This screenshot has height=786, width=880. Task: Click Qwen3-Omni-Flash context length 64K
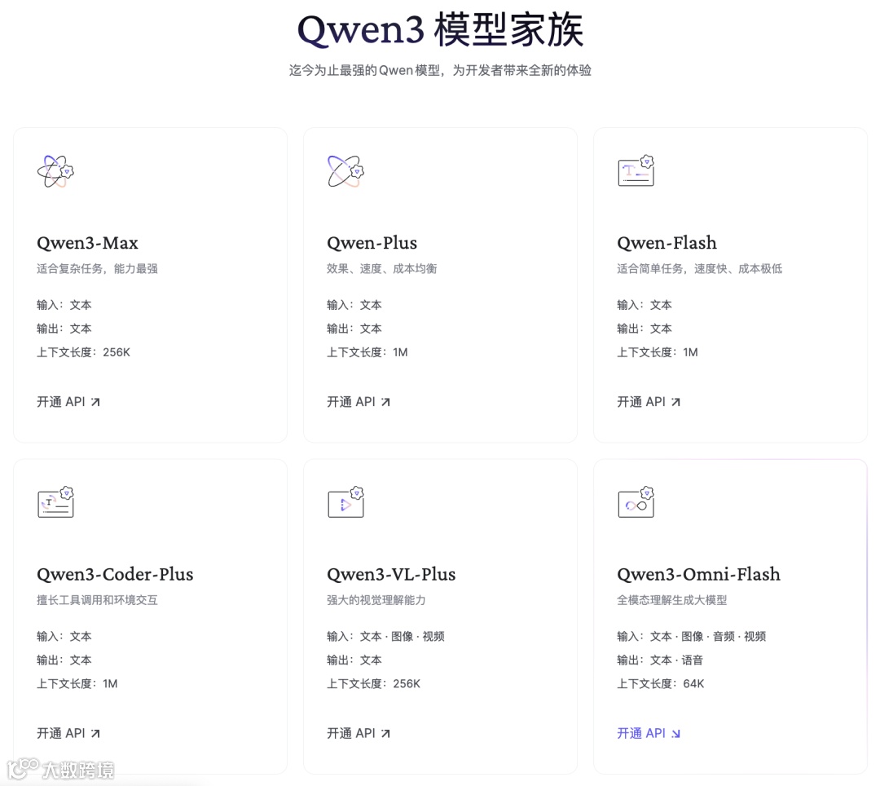661,683
